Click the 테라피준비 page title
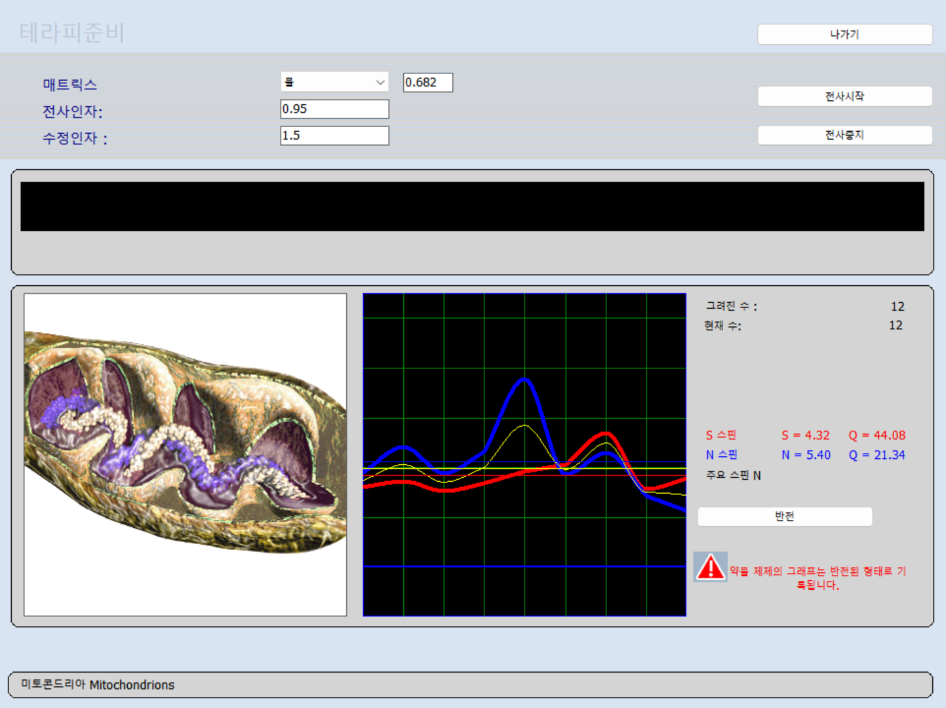The image size is (946, 708). tap(72, 32)
